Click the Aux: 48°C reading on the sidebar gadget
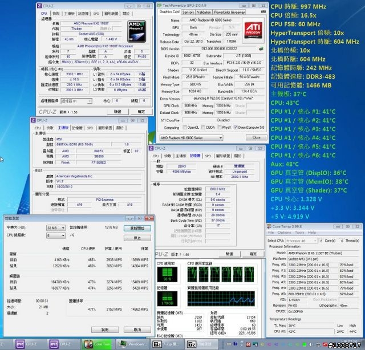Image resolution: width=365 pixels, height=350 pixels. [285, 164]
